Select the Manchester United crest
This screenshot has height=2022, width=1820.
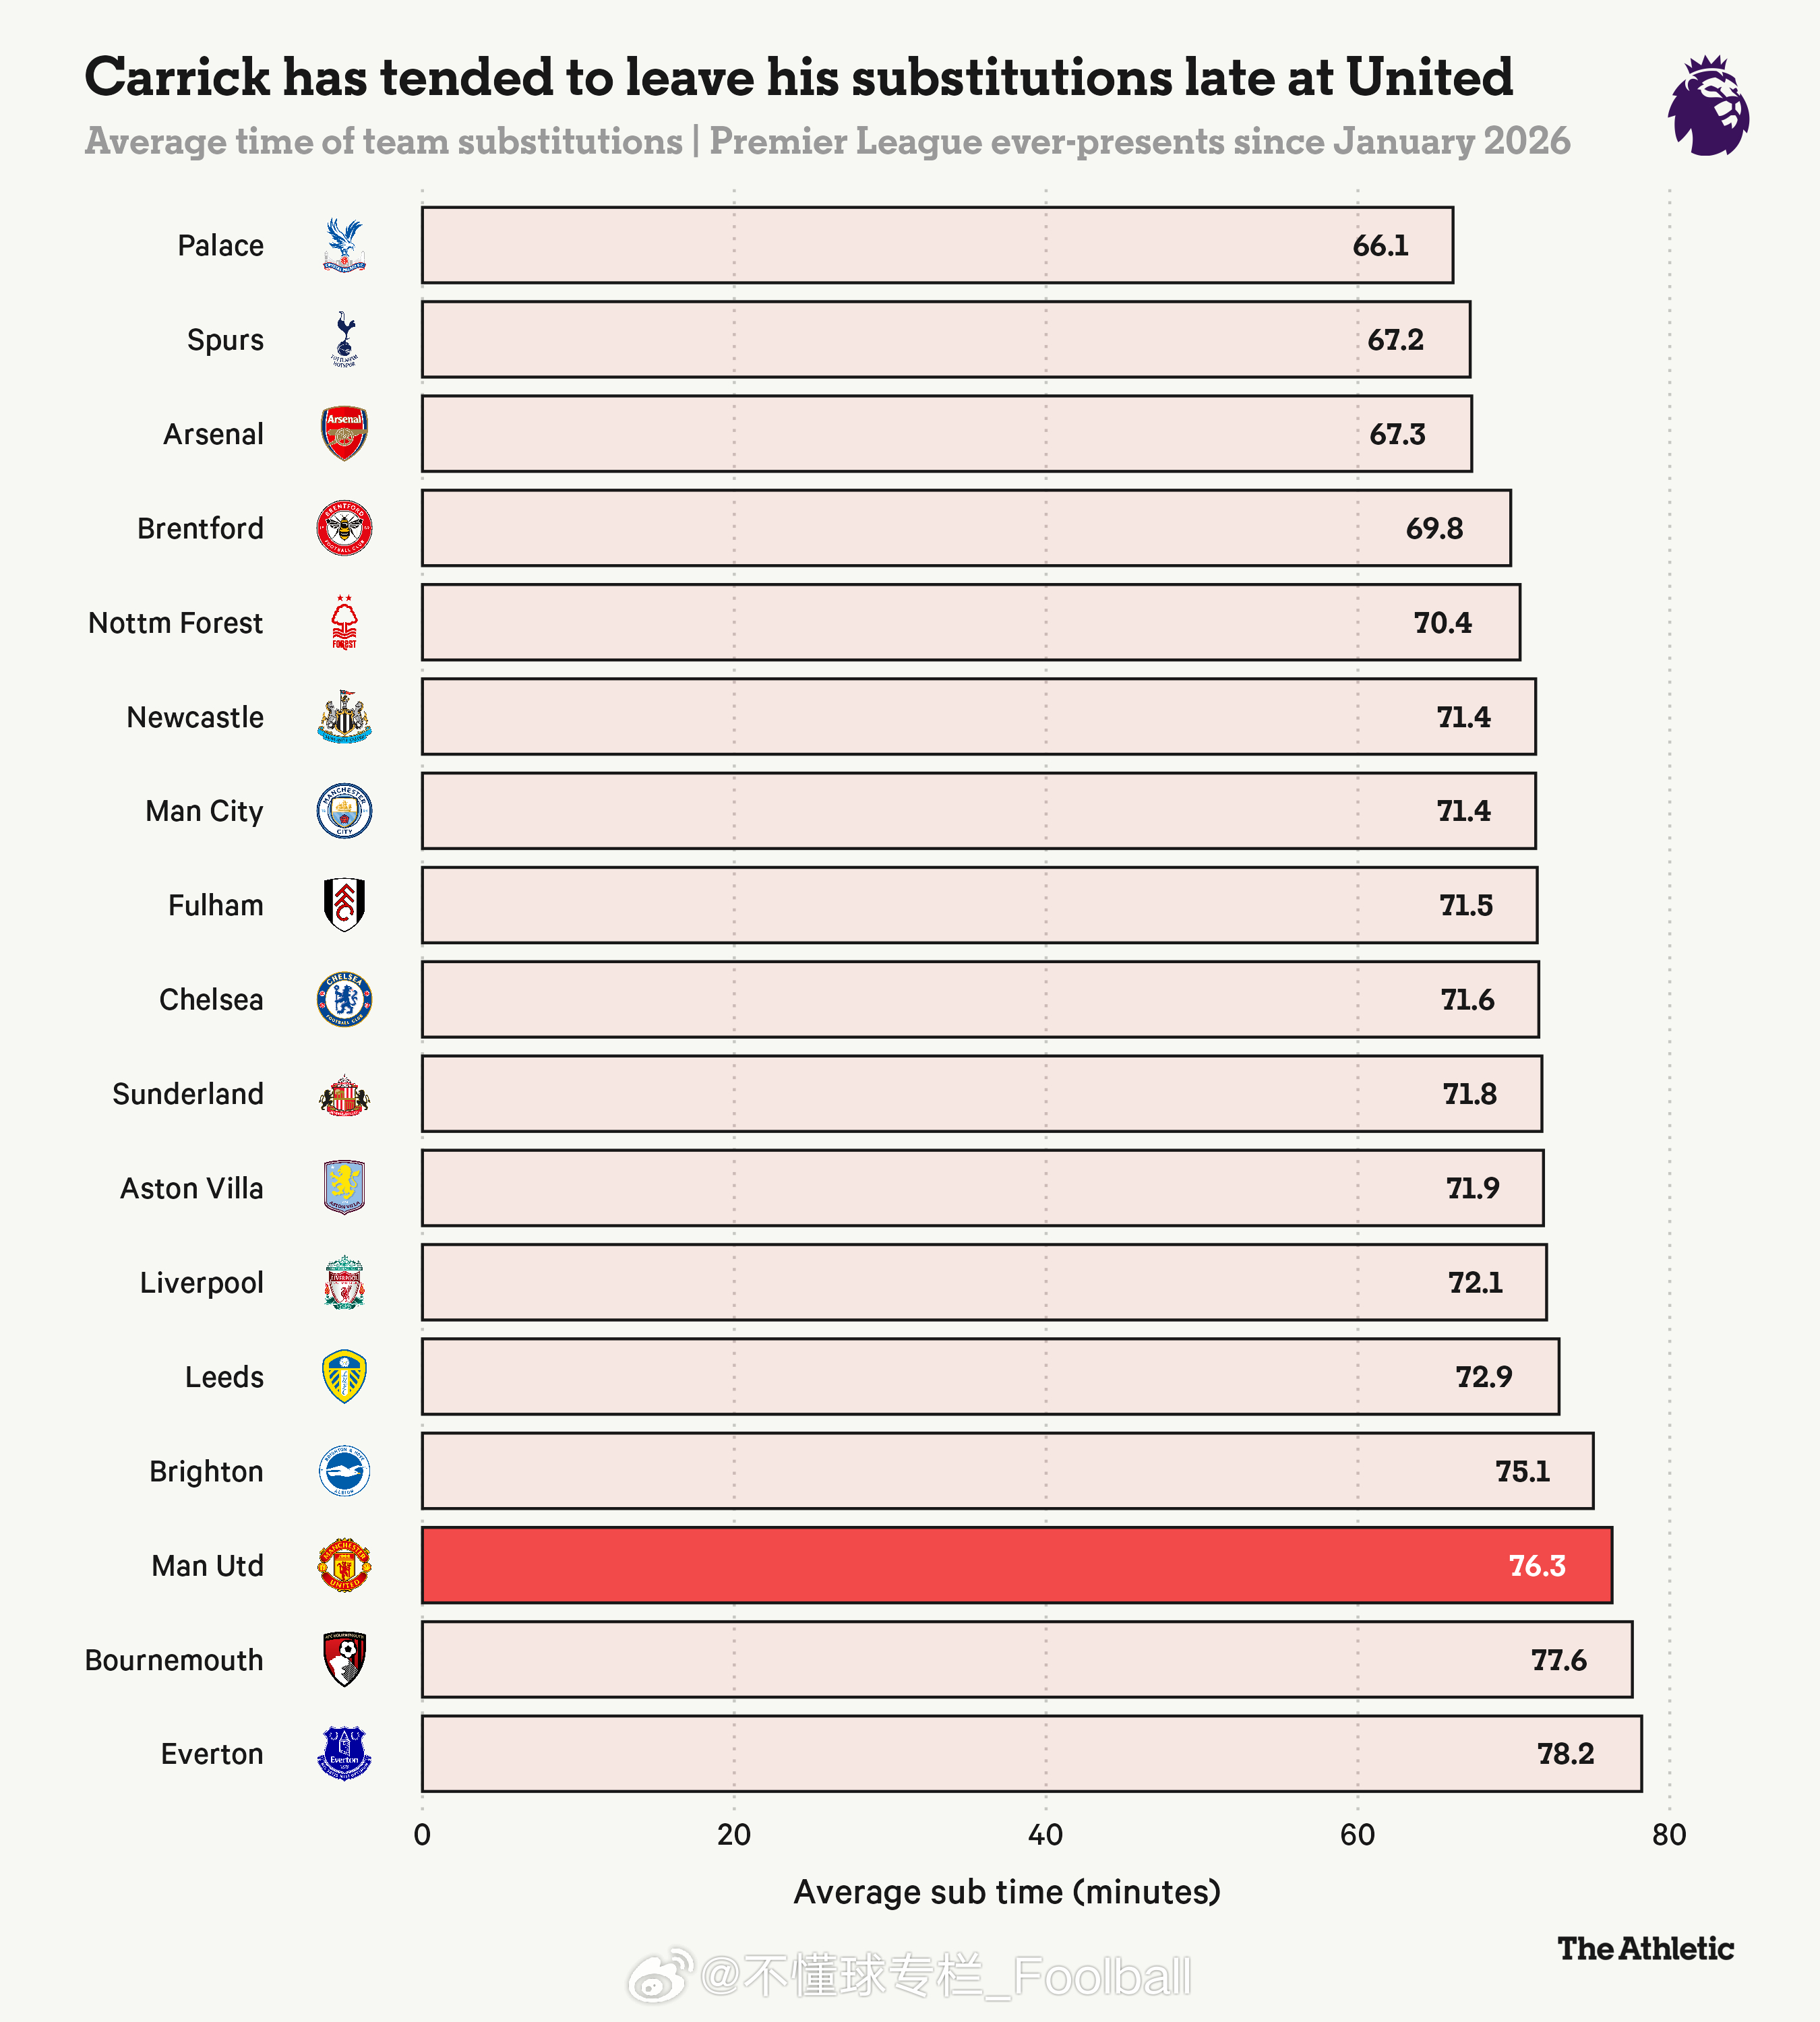pos(344,1565)
